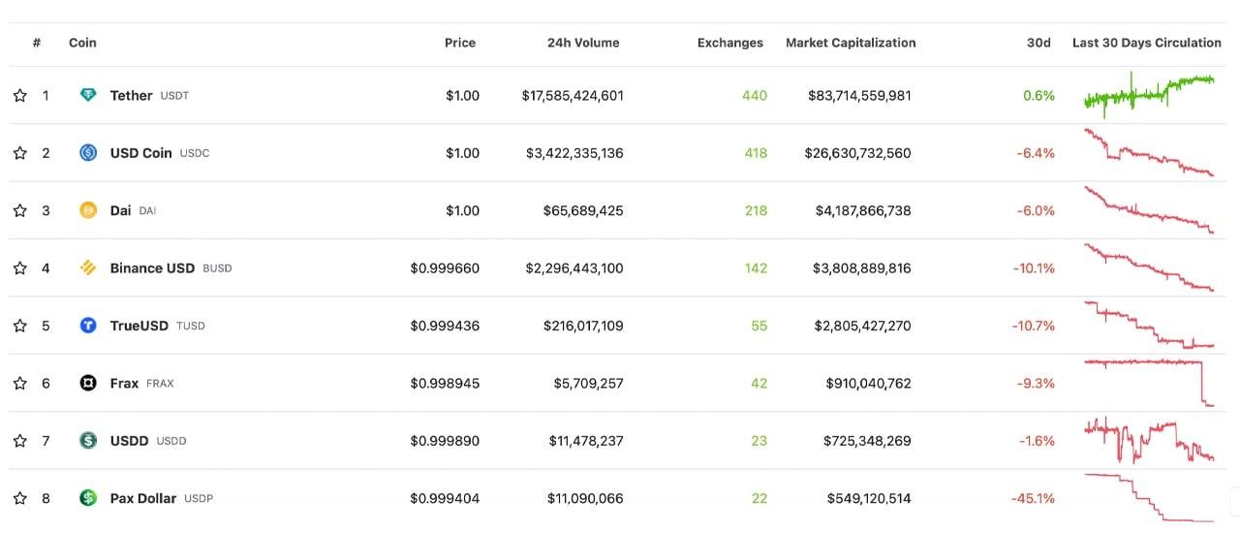This screenshot has height=533, width=1240.
Task: Star the Frax row as favorite
Action: [19, 383]
